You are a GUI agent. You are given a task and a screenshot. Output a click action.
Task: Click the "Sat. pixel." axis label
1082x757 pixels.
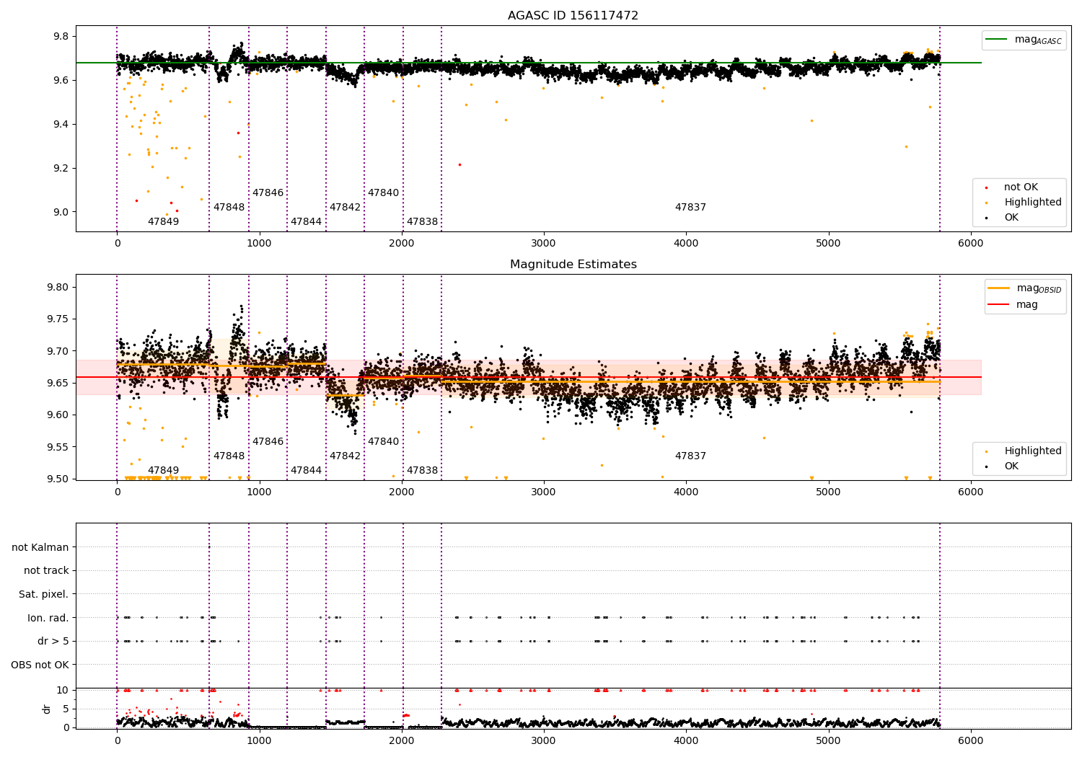click(43, 595)
